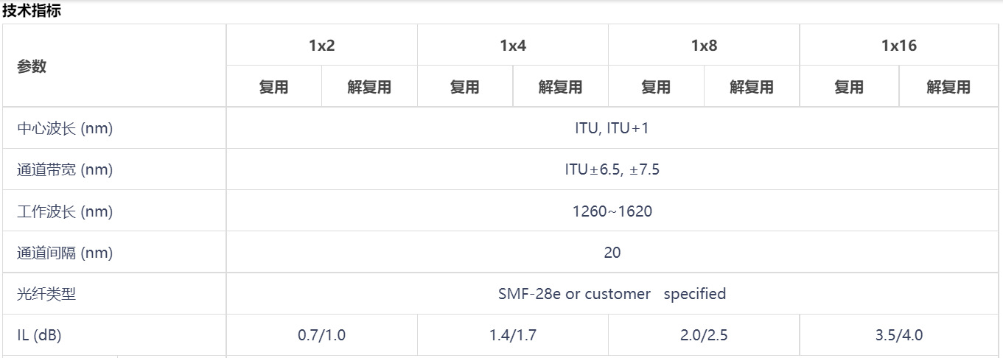1003x358 pixels.
Task: Click the 工作波长 (nm) row label
Action: click(65, 212)
